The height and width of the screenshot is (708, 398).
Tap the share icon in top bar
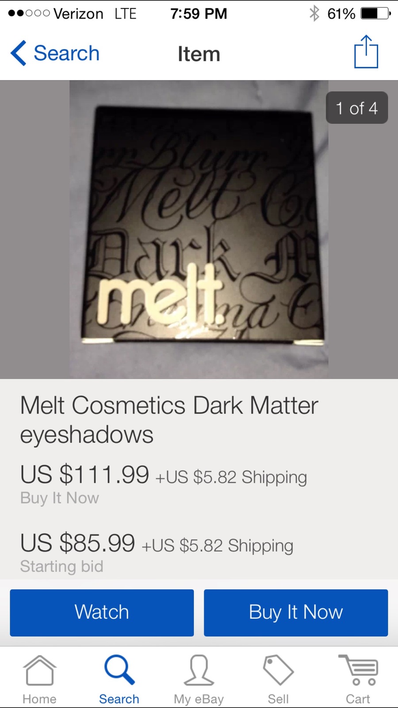coord(366,52)
